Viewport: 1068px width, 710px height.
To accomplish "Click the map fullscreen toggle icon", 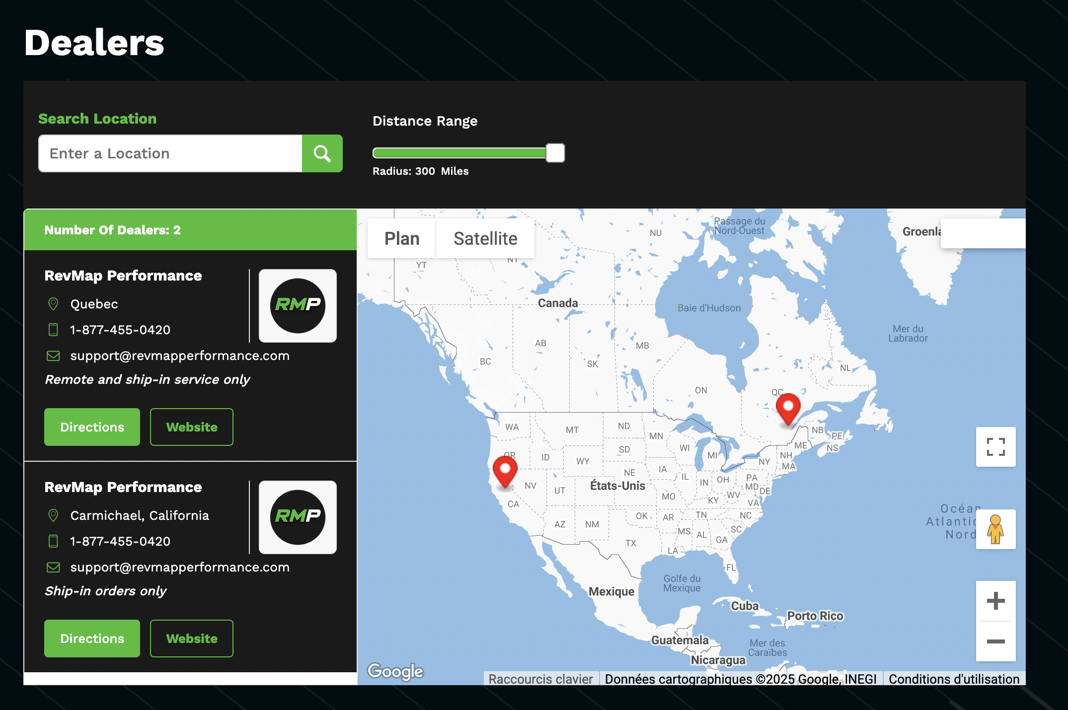I will pos(995,447).
